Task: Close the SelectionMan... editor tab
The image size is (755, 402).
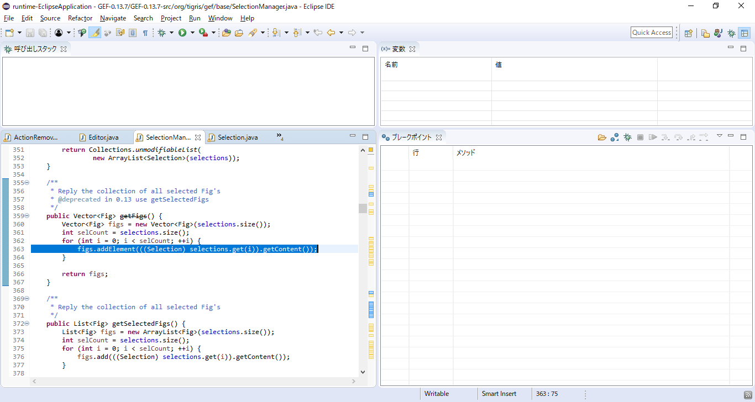Action: [x=198, y=137]
